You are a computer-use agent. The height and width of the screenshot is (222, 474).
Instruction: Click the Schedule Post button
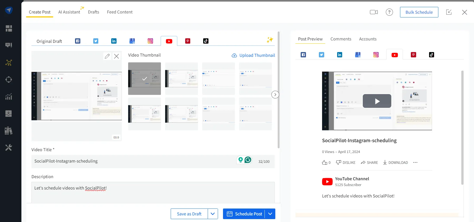point(244,214)
